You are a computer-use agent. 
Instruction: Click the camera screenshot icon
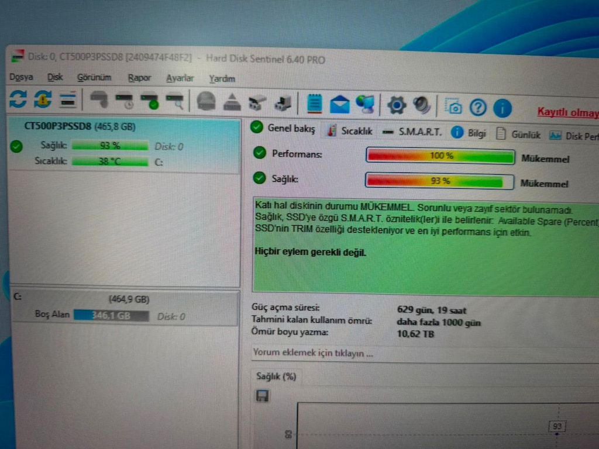click(453, 107)
